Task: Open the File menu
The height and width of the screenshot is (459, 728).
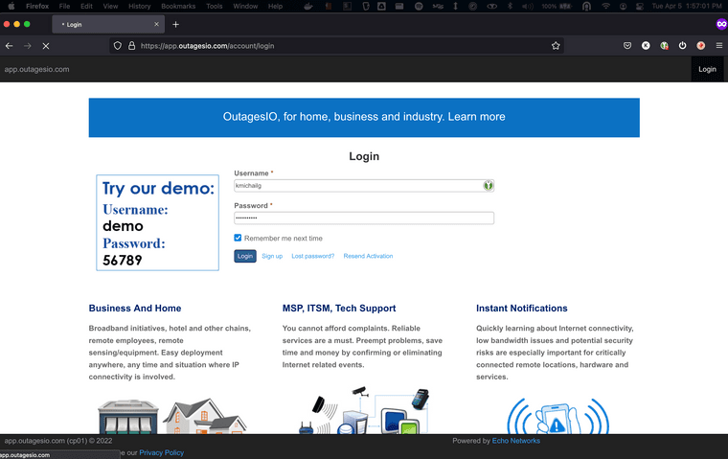Action: click(64, 6)
